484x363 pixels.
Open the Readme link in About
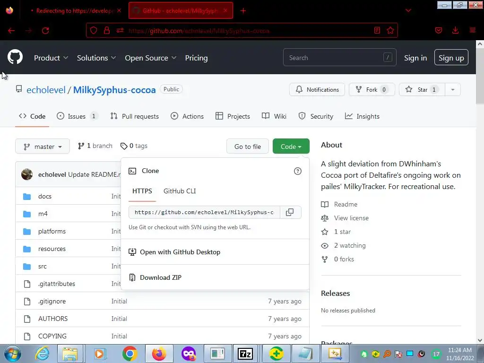pos(339,204)
